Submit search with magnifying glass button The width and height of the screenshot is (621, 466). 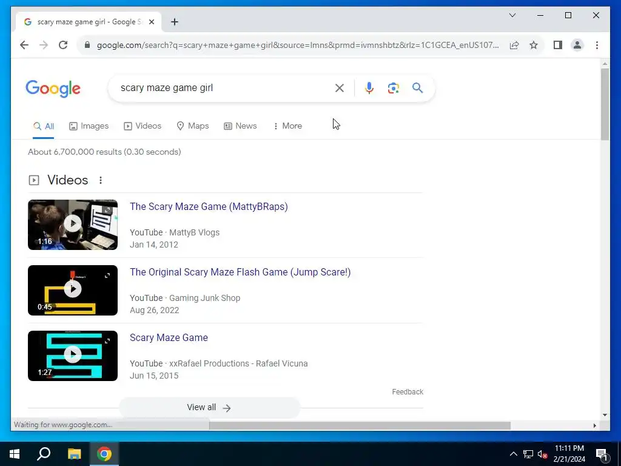click(x=417, y=88)
